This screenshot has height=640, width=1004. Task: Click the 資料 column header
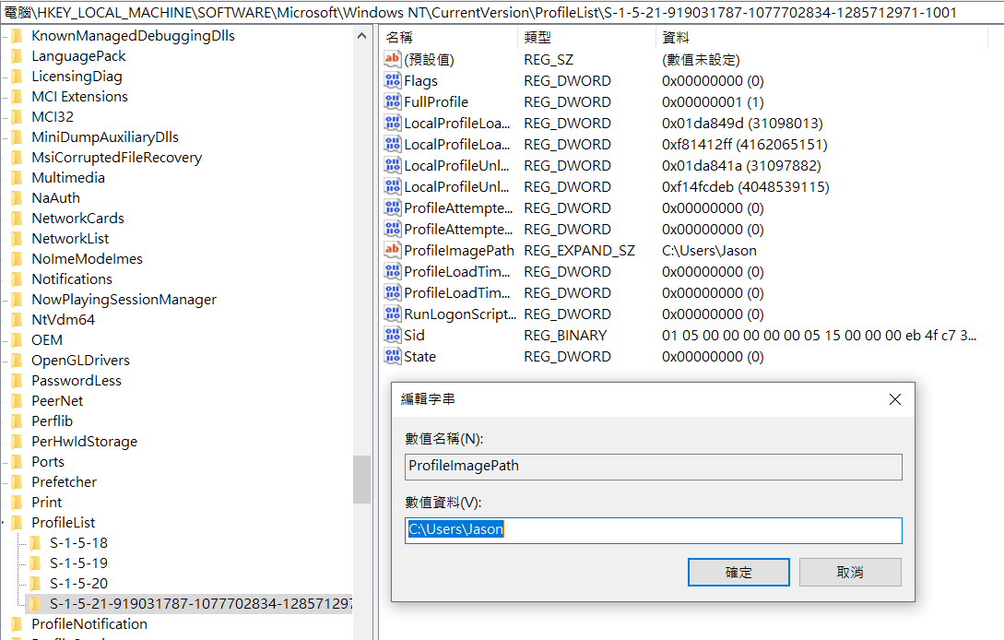click(676, 38)
